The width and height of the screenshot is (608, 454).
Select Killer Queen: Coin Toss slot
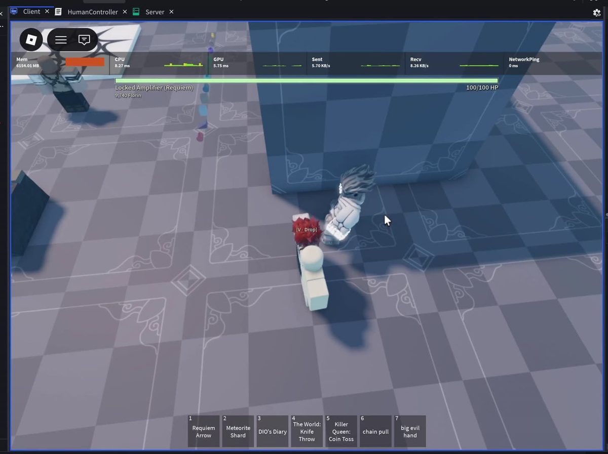(341, 431)
